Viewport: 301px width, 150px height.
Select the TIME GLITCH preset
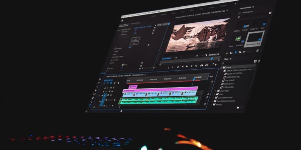[228, 84]
